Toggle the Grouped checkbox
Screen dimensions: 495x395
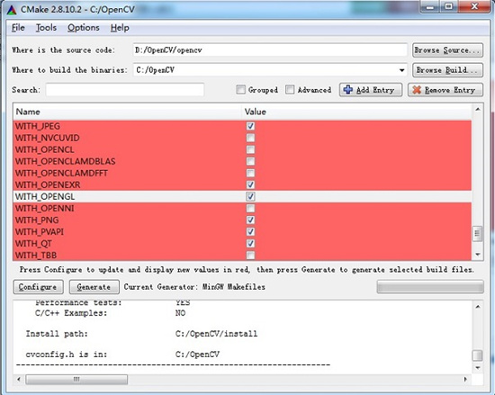coord(240,90)
